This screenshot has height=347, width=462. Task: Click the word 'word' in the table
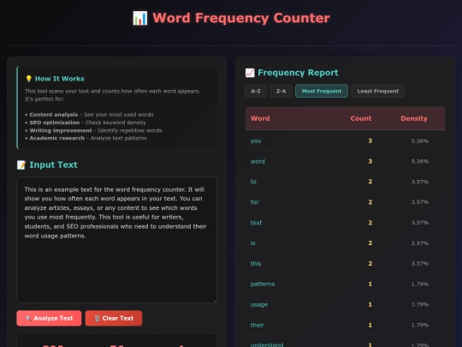pos(258,161)
